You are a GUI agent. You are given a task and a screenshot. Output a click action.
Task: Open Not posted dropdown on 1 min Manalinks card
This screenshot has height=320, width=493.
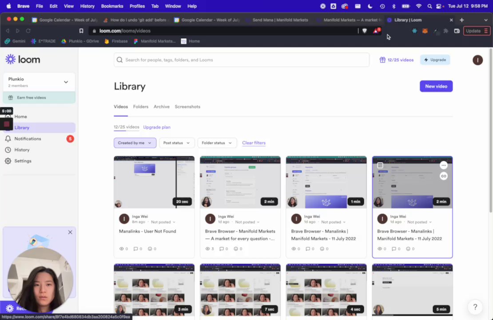pos(333,222)
